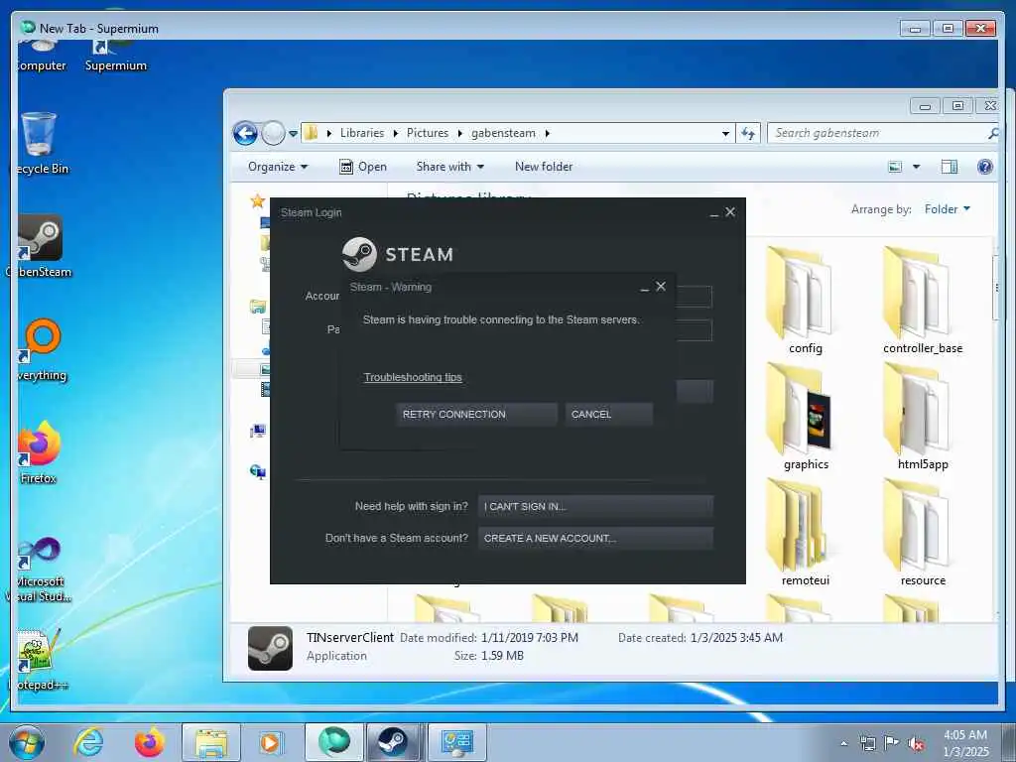Select Pictures in the address bar
1016x762 pixels.
(427, 133)
